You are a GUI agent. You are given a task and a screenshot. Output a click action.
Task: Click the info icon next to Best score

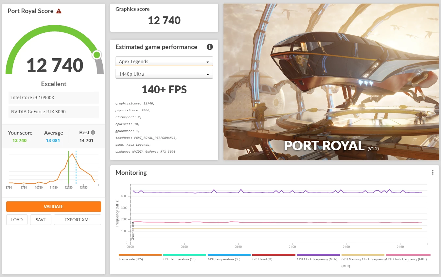point(93,133)
